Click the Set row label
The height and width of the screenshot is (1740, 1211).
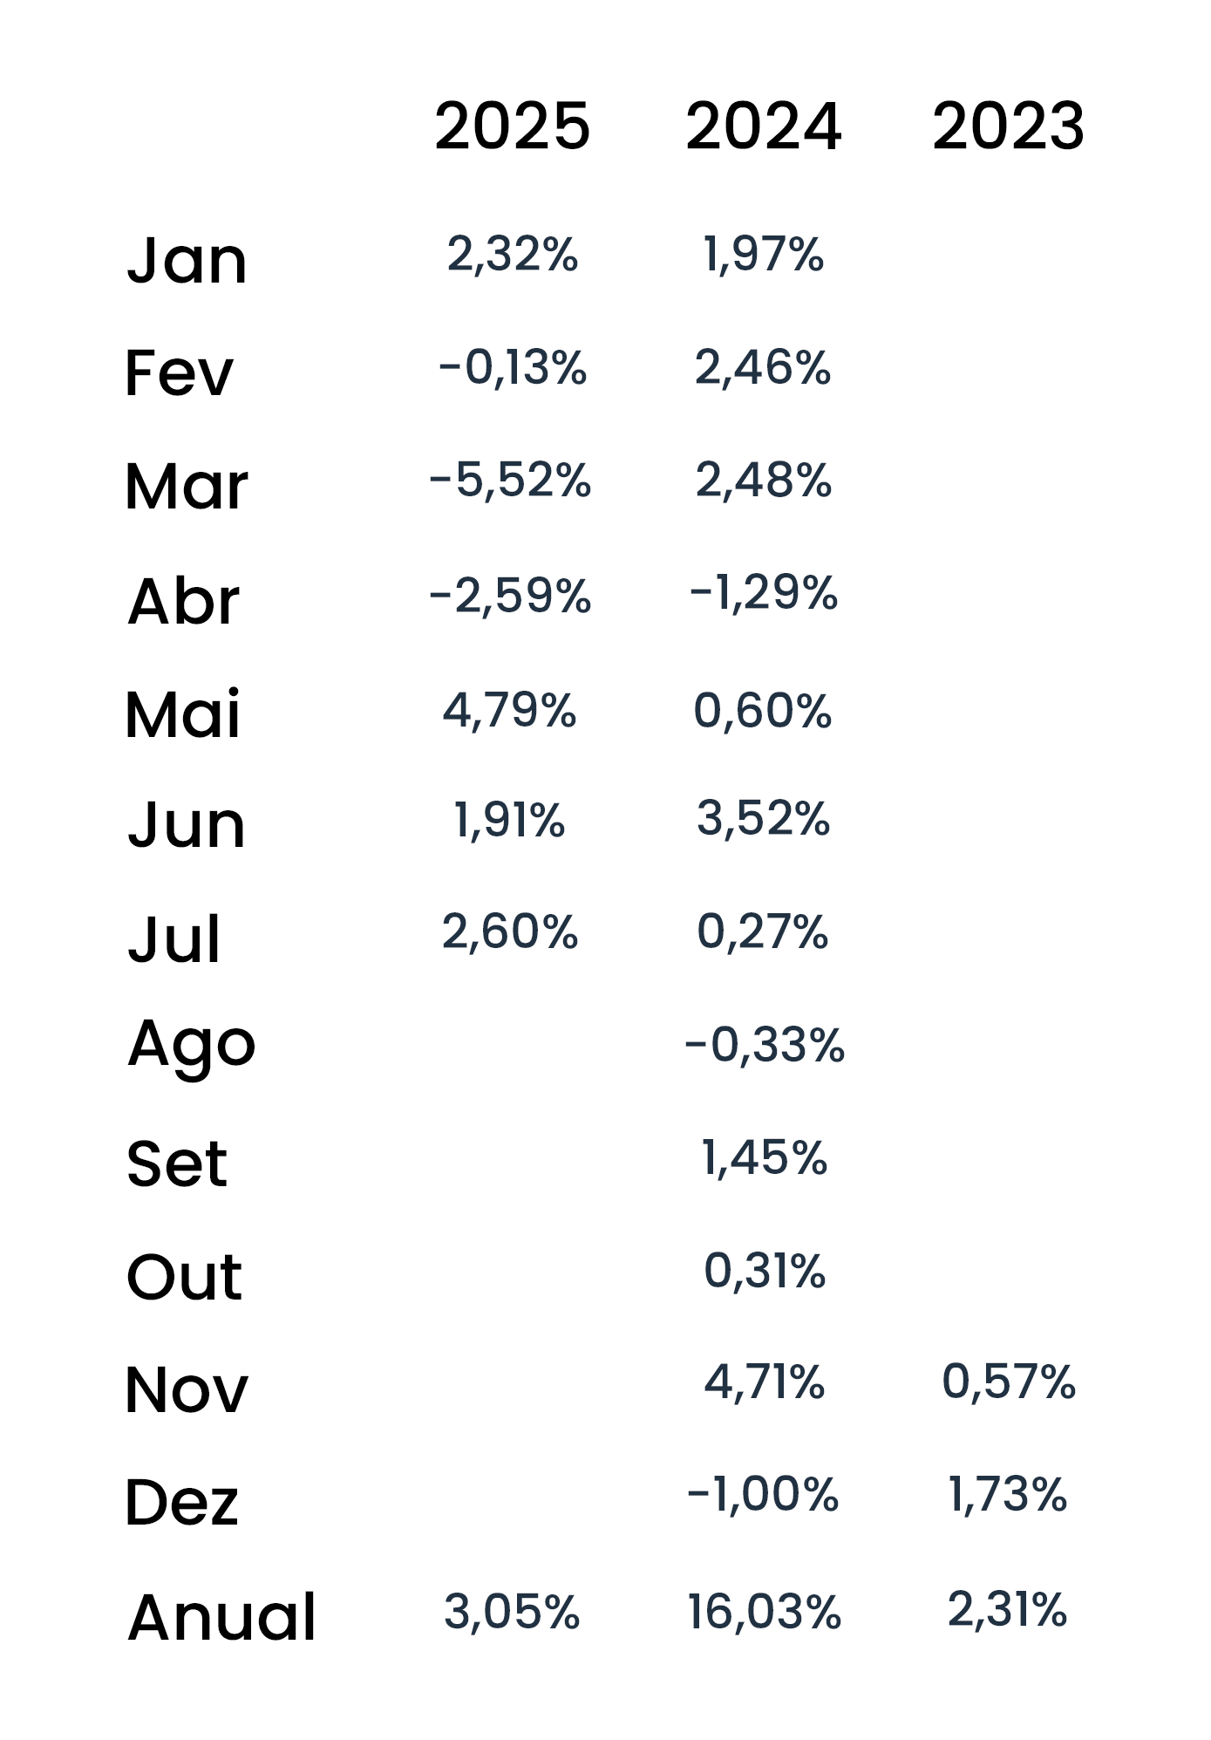pos(177,1163)
